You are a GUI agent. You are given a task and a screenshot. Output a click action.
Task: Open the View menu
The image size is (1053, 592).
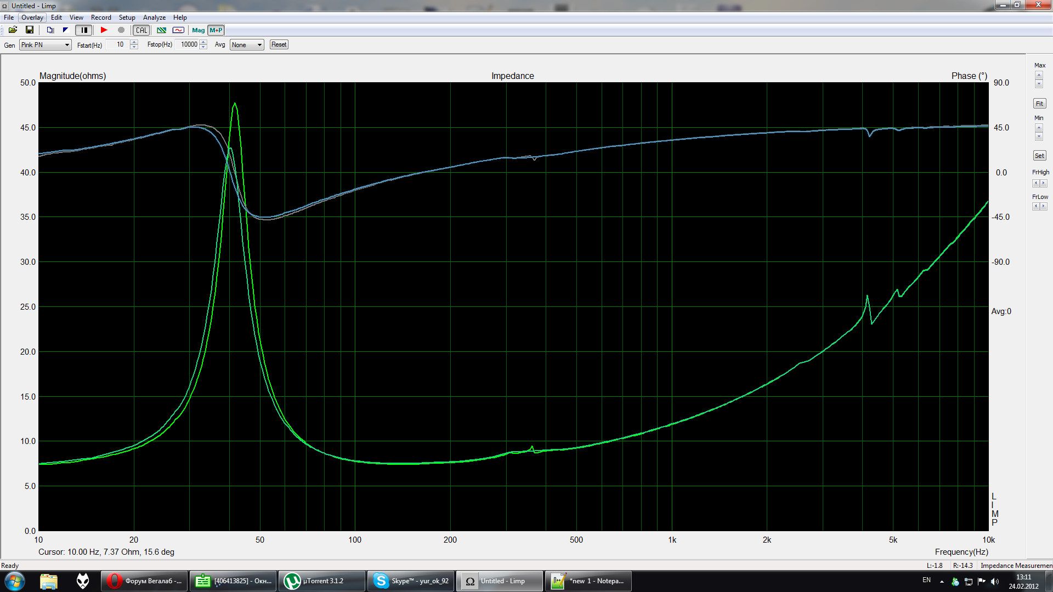pyautogui.click(x=76, y=18)
